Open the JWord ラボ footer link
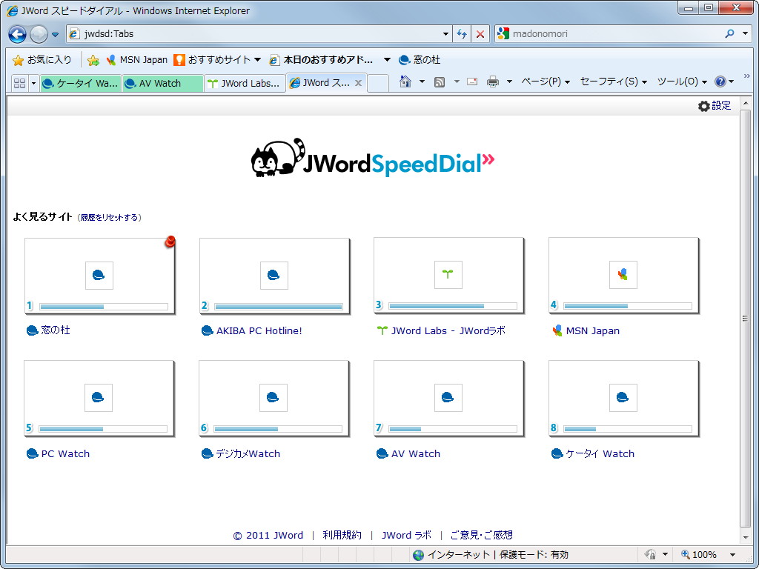Screen dimensions: 759x569 [406, 535]
